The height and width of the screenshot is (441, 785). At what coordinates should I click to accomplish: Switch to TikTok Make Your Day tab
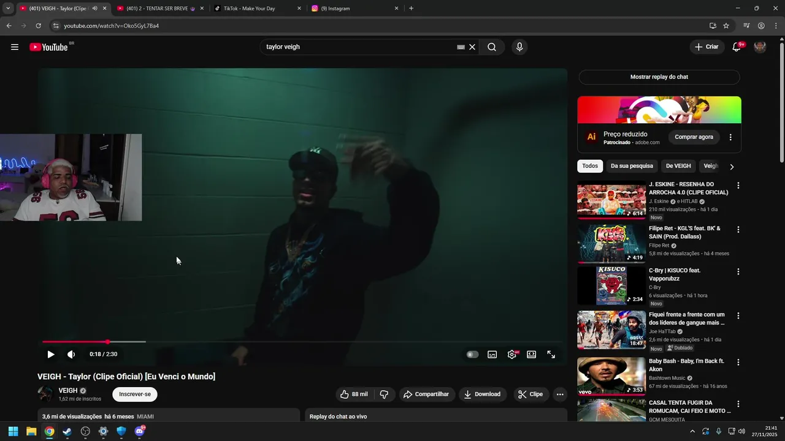(256, 9)
